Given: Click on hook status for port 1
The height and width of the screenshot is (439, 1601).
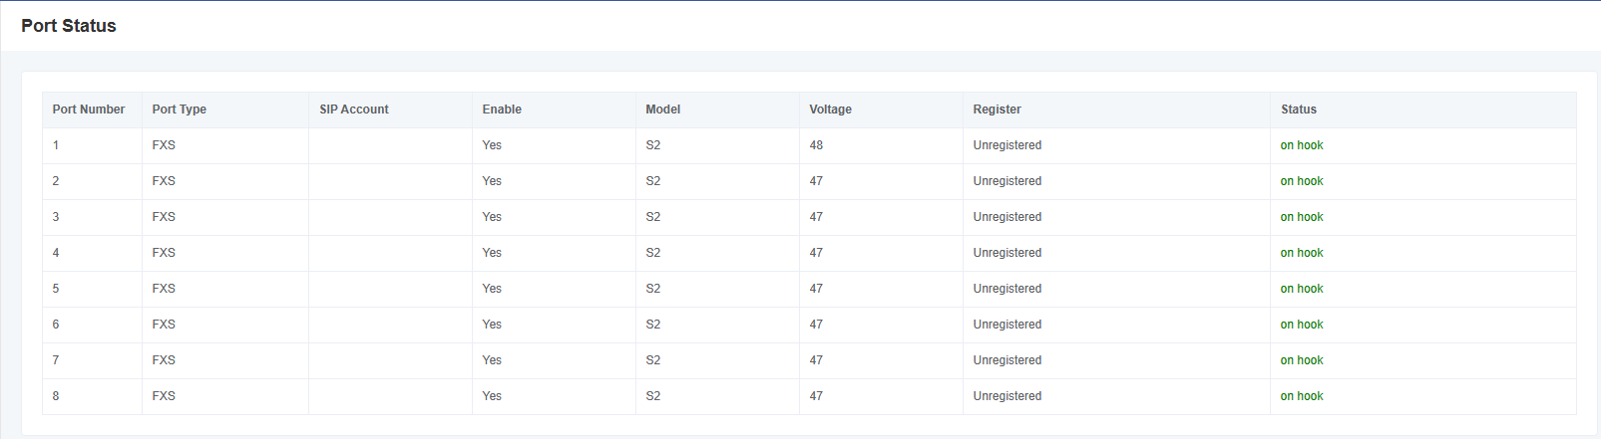Looking at the screenshot, I should pos(1302,145).
